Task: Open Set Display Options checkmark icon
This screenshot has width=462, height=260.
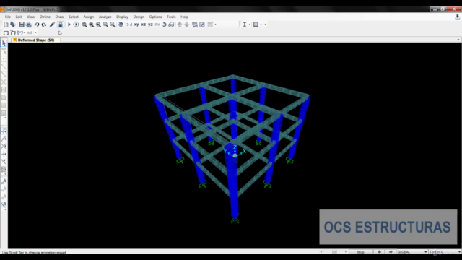Action: [202, 25]
